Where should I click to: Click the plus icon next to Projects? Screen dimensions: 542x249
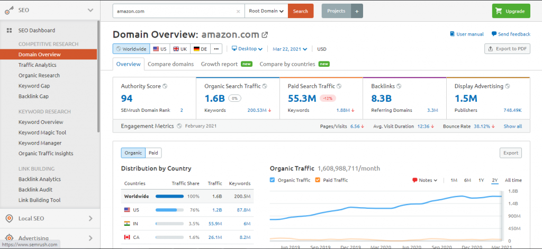(357, 11)
